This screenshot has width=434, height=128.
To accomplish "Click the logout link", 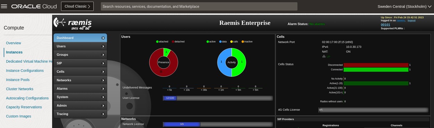I will [x=411, y=21].
